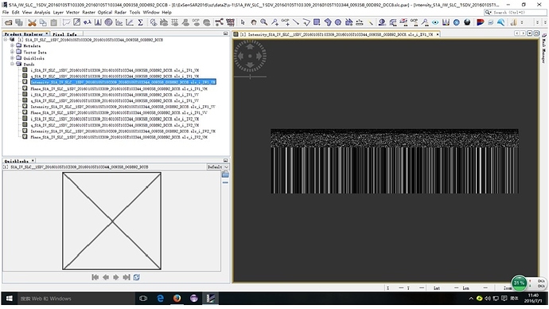Select the highlighted Intensity IW1_VH band
549x309 pixels.
[123, 82]
